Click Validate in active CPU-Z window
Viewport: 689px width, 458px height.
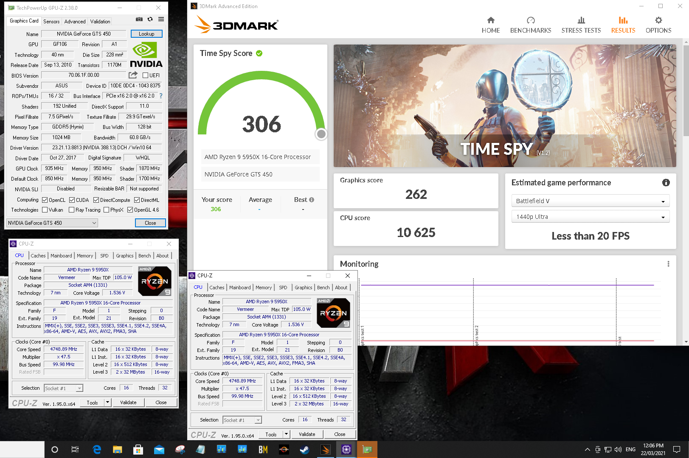[307, 434]
